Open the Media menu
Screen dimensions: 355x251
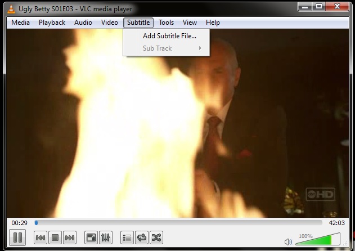pos(21,23)
